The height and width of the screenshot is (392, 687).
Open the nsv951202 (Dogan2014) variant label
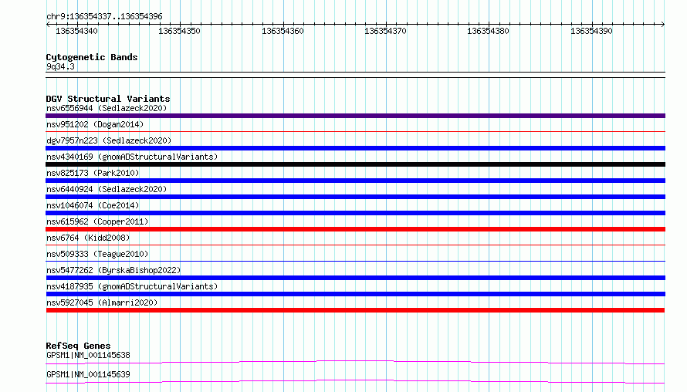pyautogui.click(x=95, y=124)
